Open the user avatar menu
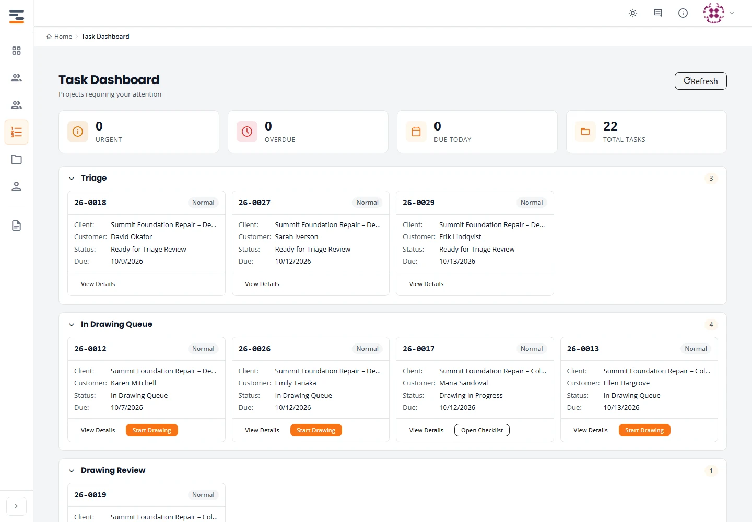 (x=719, y=13)
